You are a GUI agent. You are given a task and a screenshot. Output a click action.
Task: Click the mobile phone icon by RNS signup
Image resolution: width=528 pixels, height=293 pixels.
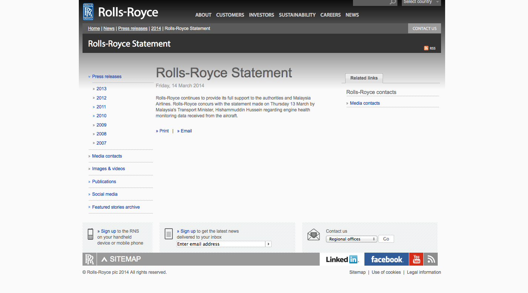[x=90, y=234]
